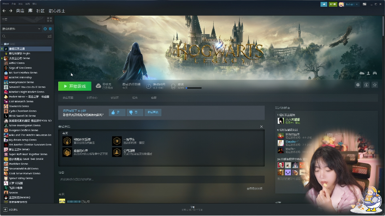Select Sage of Sins Demo in library
385x216 pixels.
click(20, 68)
